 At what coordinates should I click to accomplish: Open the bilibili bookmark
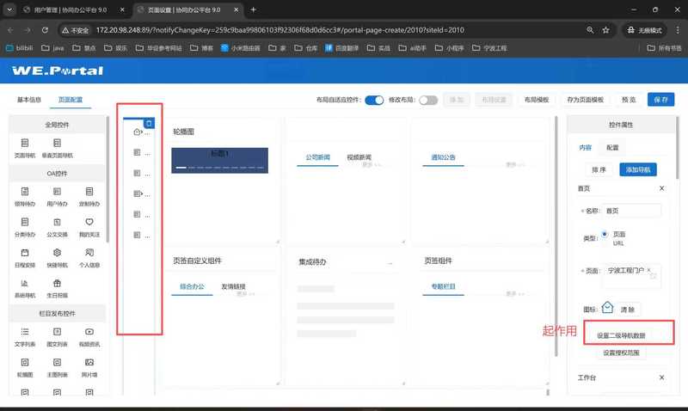point(19,48)
